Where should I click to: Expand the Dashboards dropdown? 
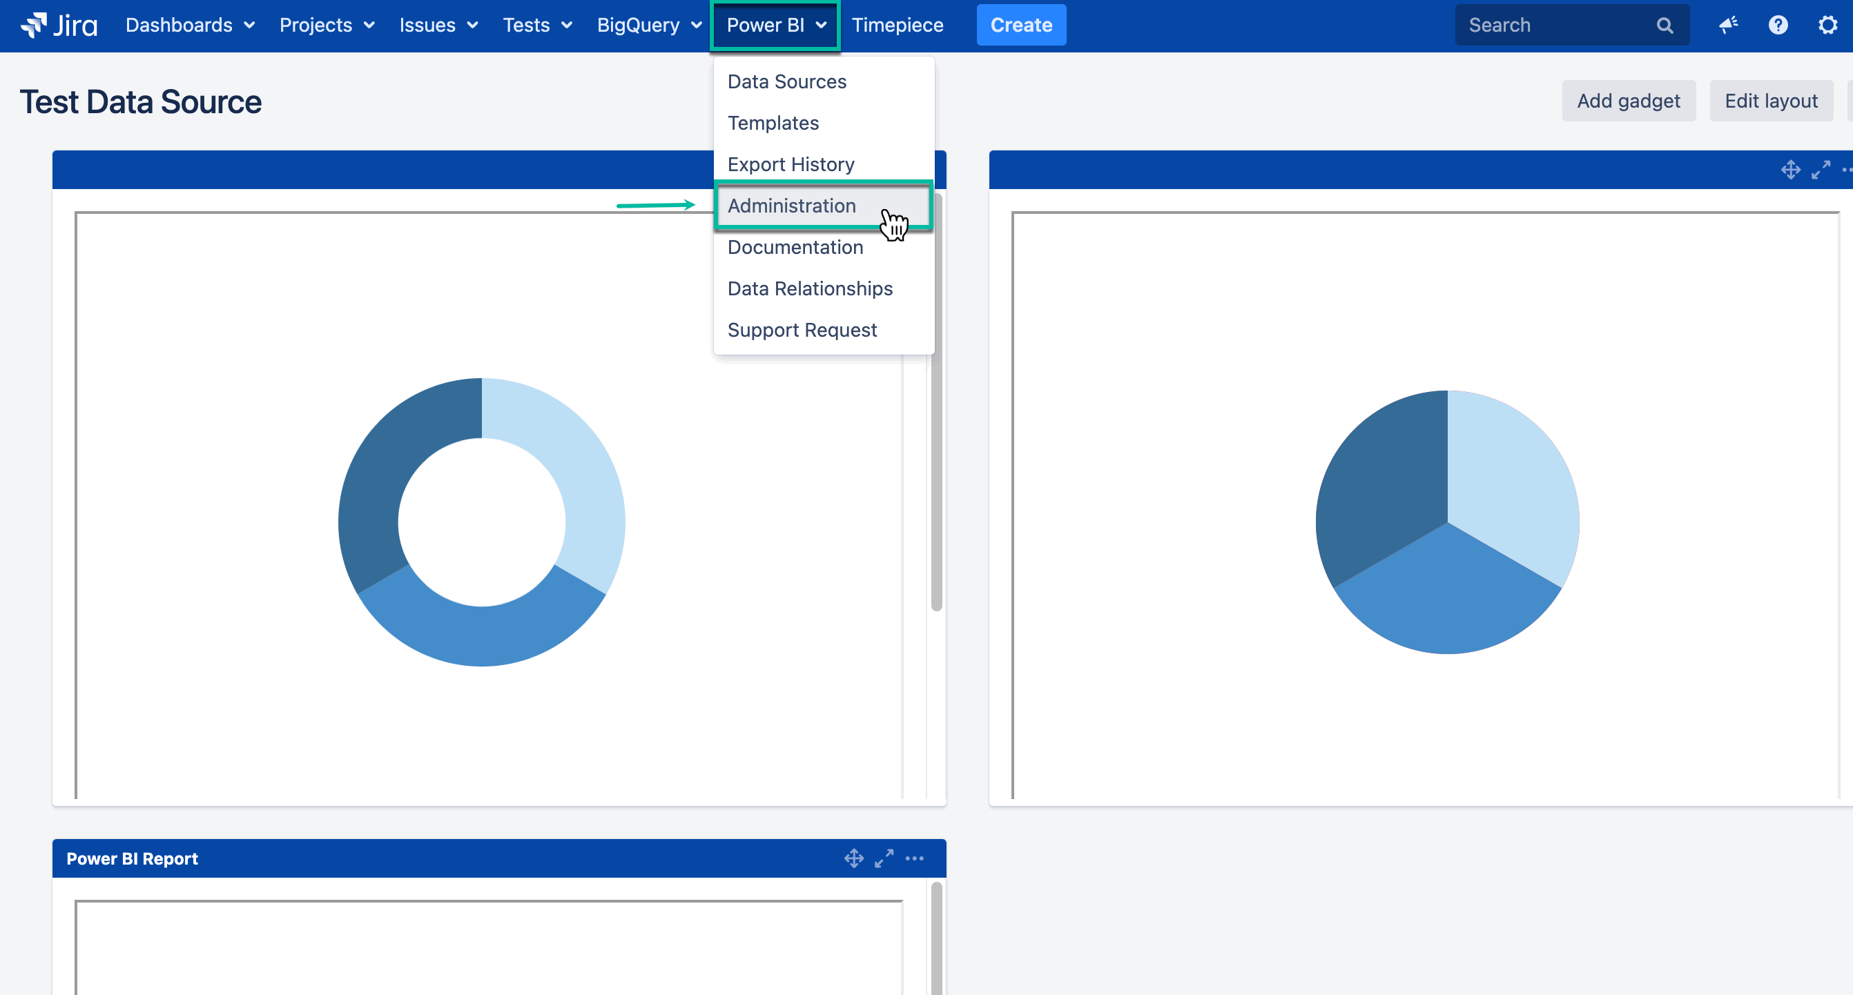pos(190,25)
